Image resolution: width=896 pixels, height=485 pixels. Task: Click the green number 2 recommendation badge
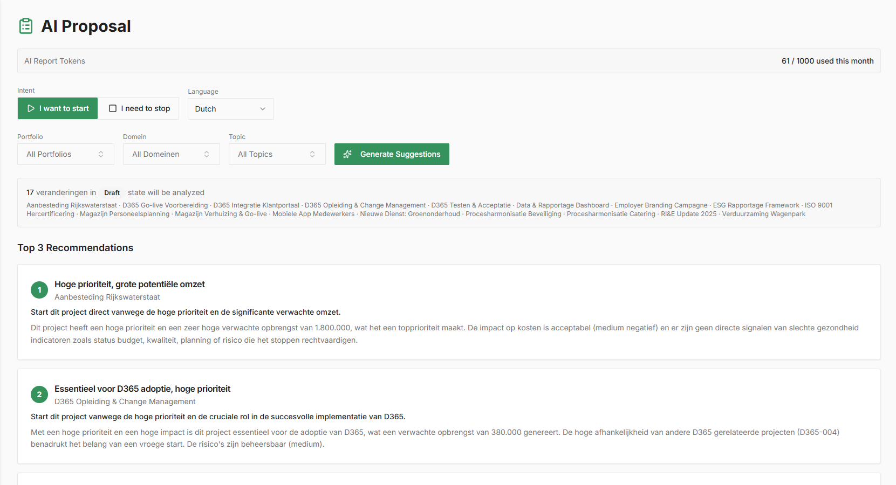39,394
